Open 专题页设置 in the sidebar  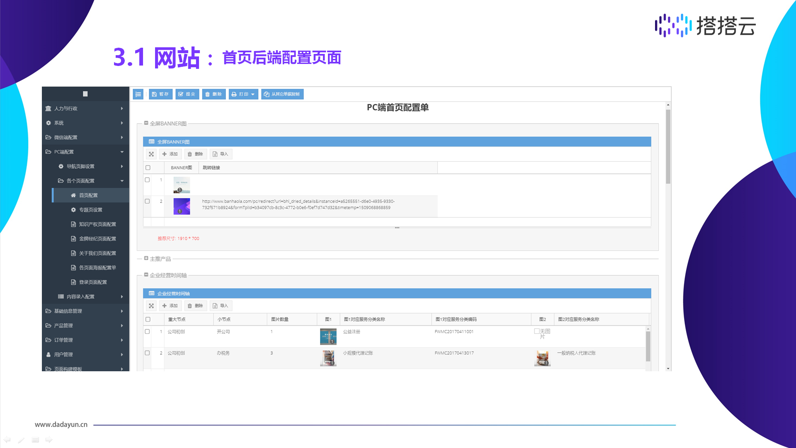90,210
